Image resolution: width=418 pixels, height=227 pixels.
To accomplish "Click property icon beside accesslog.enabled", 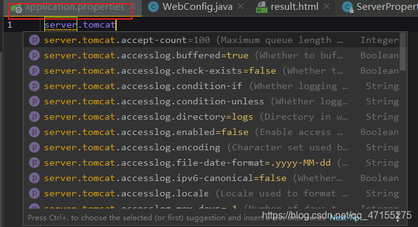I will click(x=34, y=132).
